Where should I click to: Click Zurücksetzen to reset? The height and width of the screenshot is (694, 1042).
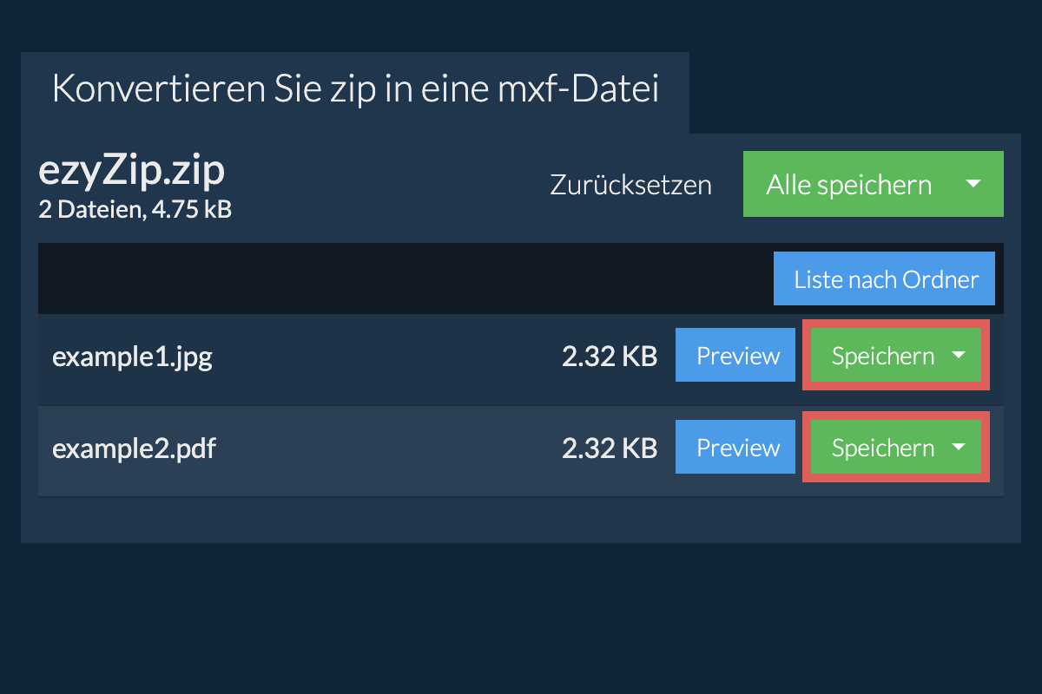click(x=630, y=185)
